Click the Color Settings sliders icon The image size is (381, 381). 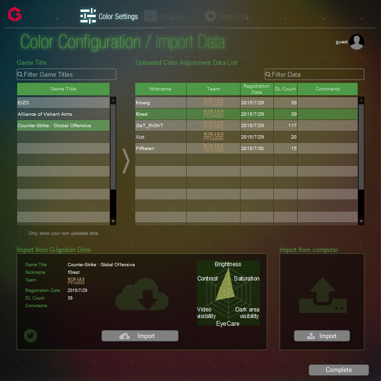point(88,16)
